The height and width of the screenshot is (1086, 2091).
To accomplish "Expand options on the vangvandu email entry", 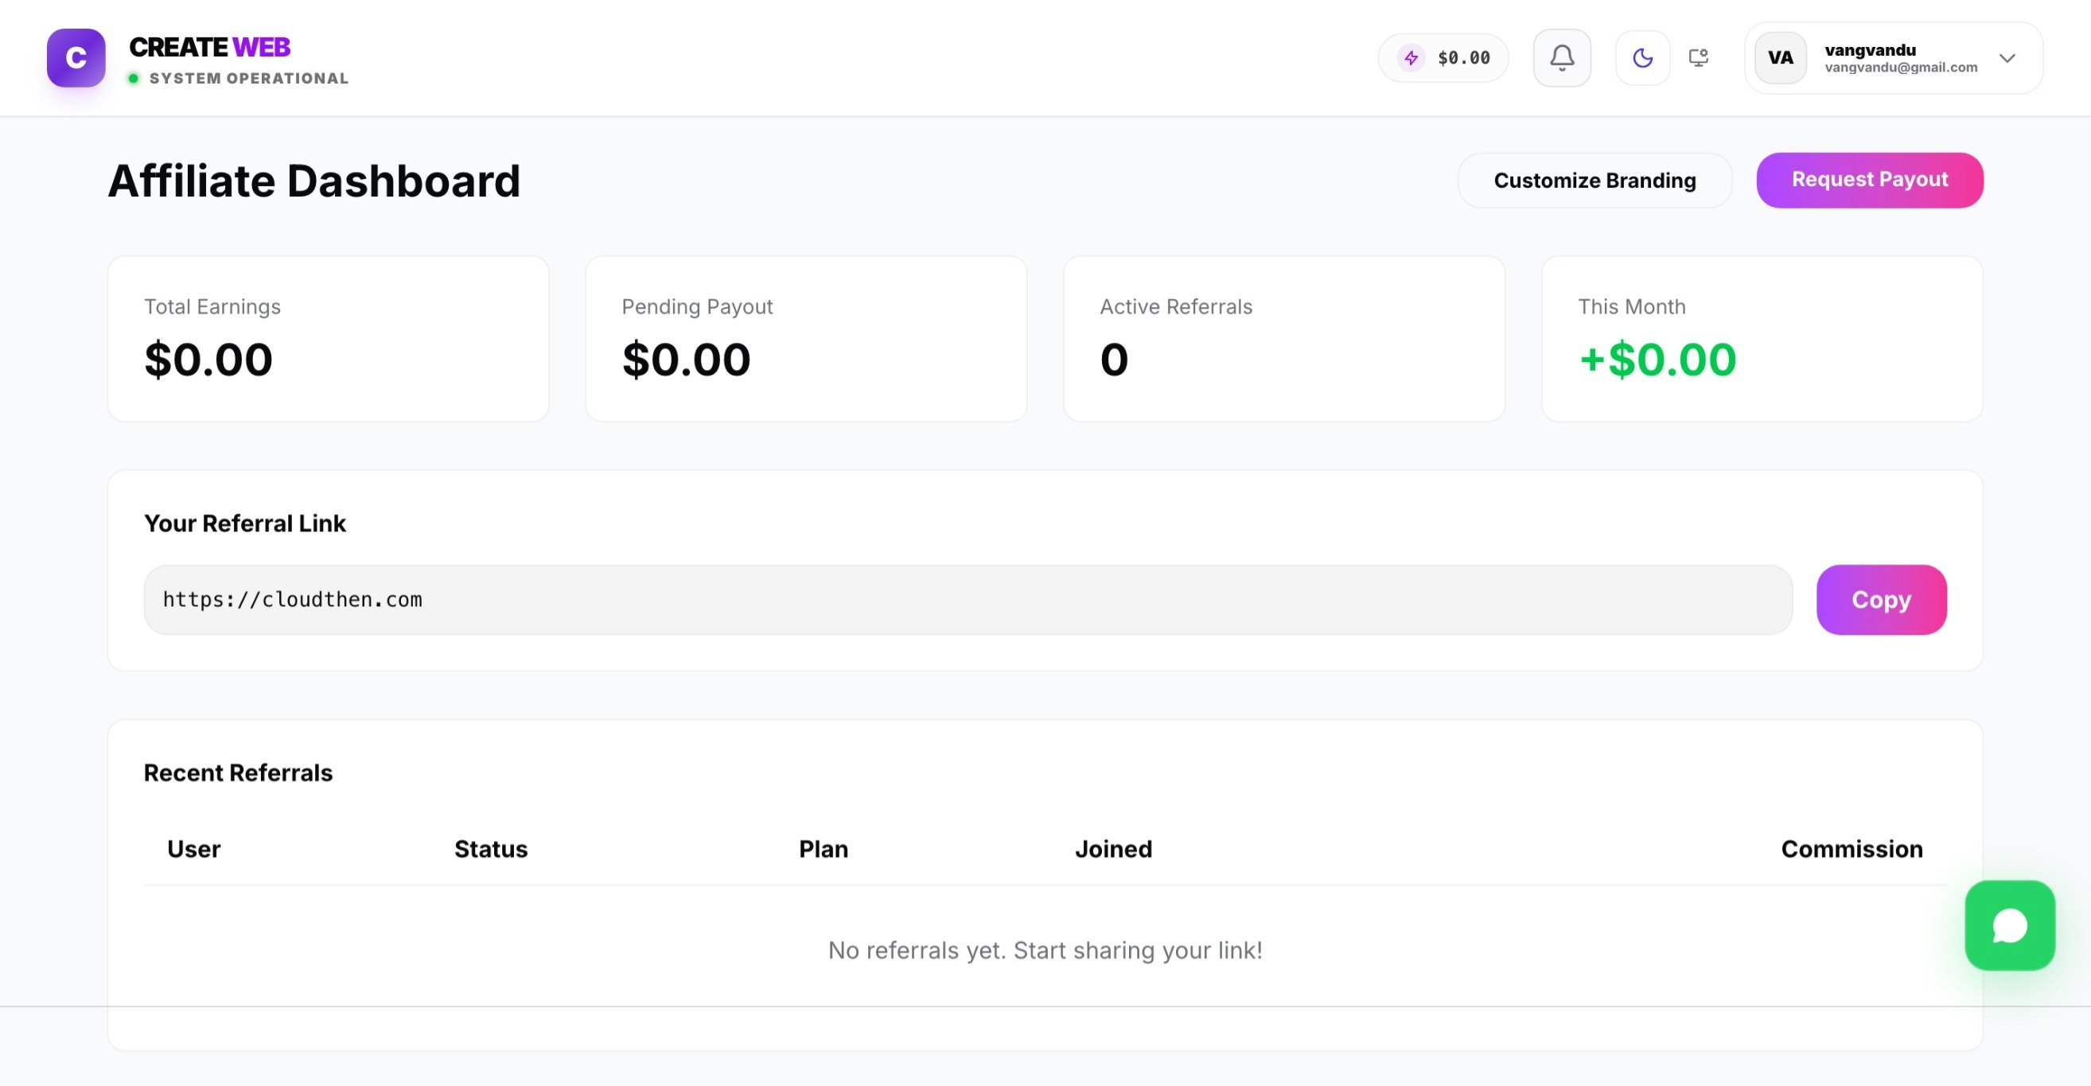I will [1900, 68].
